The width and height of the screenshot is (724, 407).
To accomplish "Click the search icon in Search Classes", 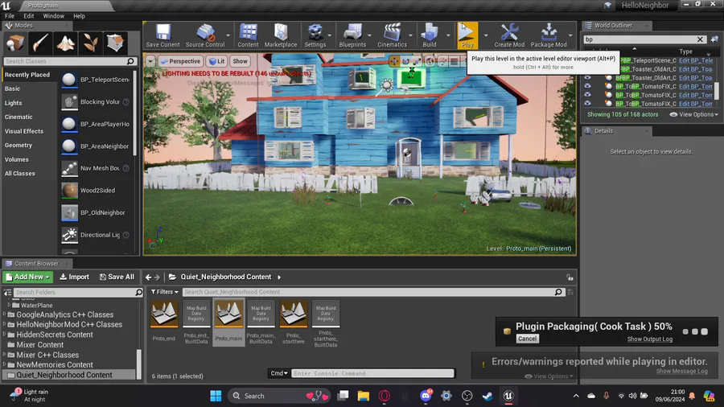I will point(130,61).
